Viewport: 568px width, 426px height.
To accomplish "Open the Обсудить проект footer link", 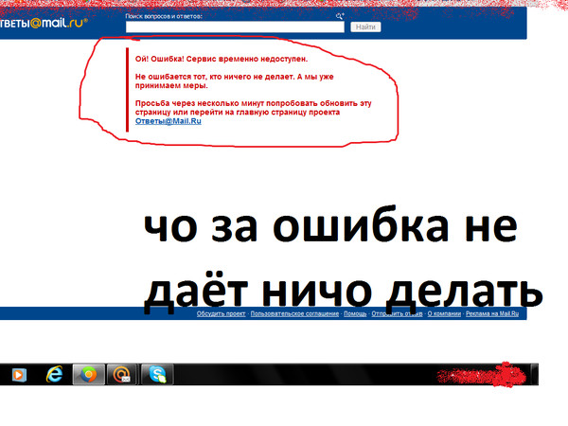I will (x=221, y=313).
